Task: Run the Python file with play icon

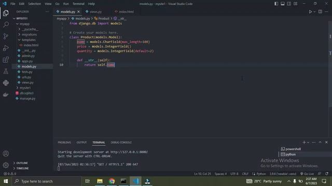Action: click(x=310, y=12)
